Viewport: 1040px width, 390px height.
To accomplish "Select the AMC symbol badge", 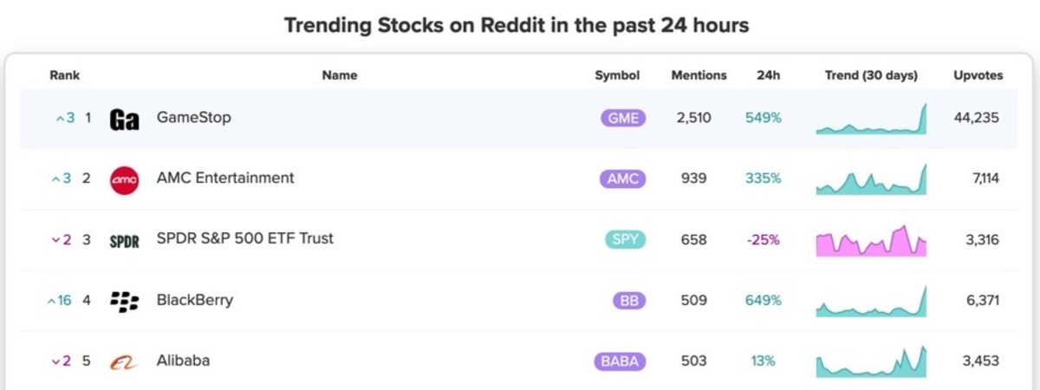I will click(x=623, y=179).
